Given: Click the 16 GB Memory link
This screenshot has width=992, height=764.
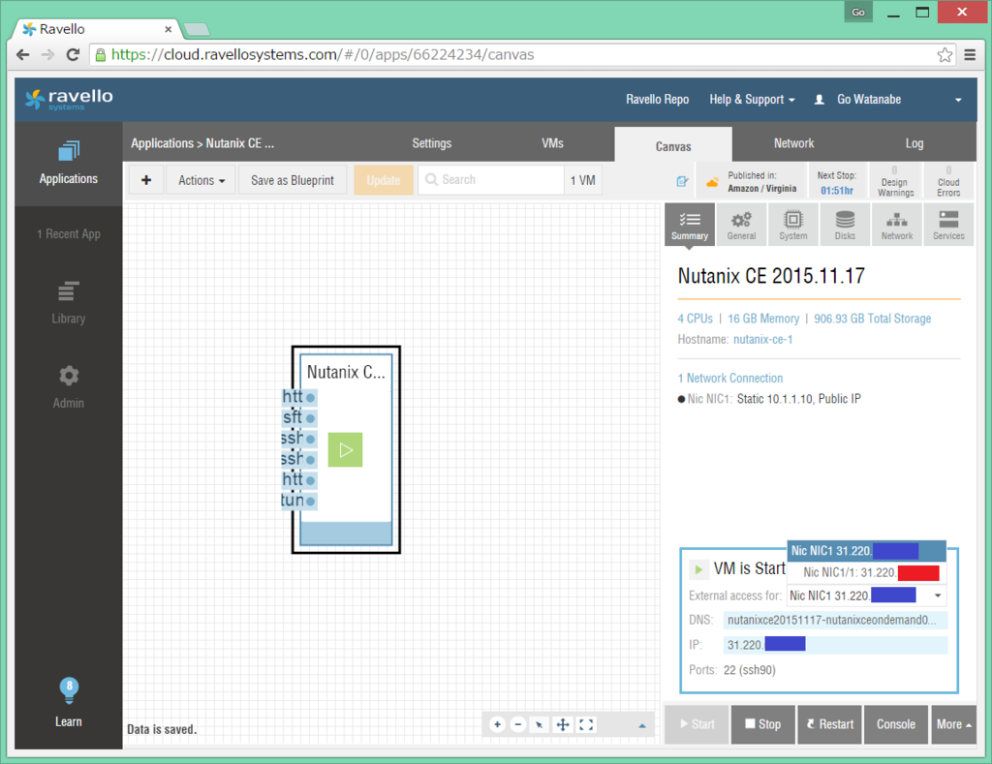Looking at the screenshot, I should coord(763,319).
